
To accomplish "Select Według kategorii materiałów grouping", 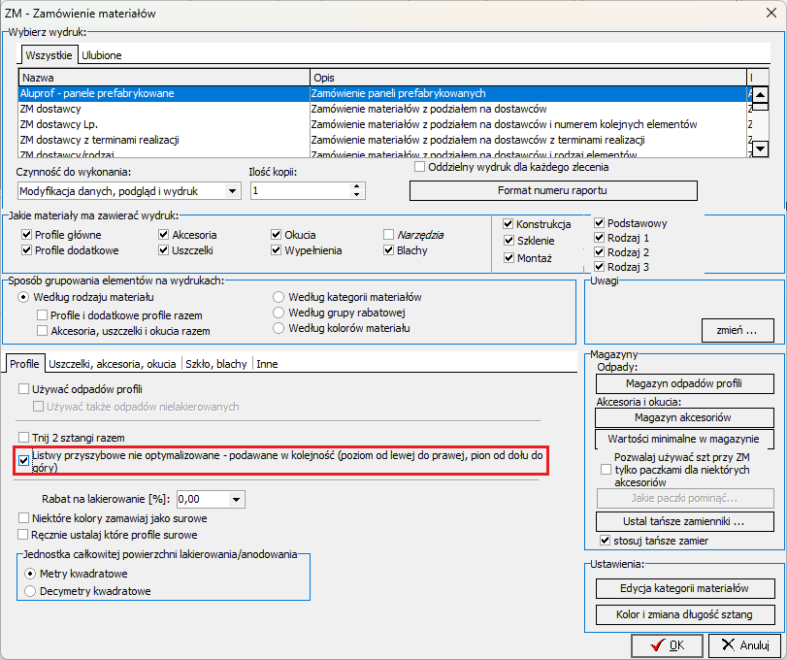I will point(279,296).
